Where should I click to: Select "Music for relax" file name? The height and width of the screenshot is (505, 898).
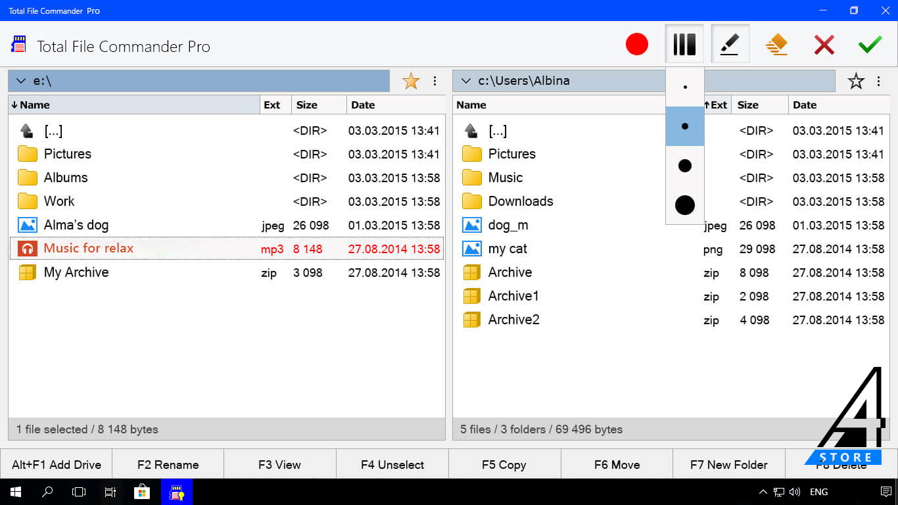coord(89,248)
